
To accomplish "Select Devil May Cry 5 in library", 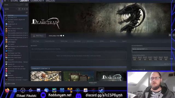I will 12,17.
